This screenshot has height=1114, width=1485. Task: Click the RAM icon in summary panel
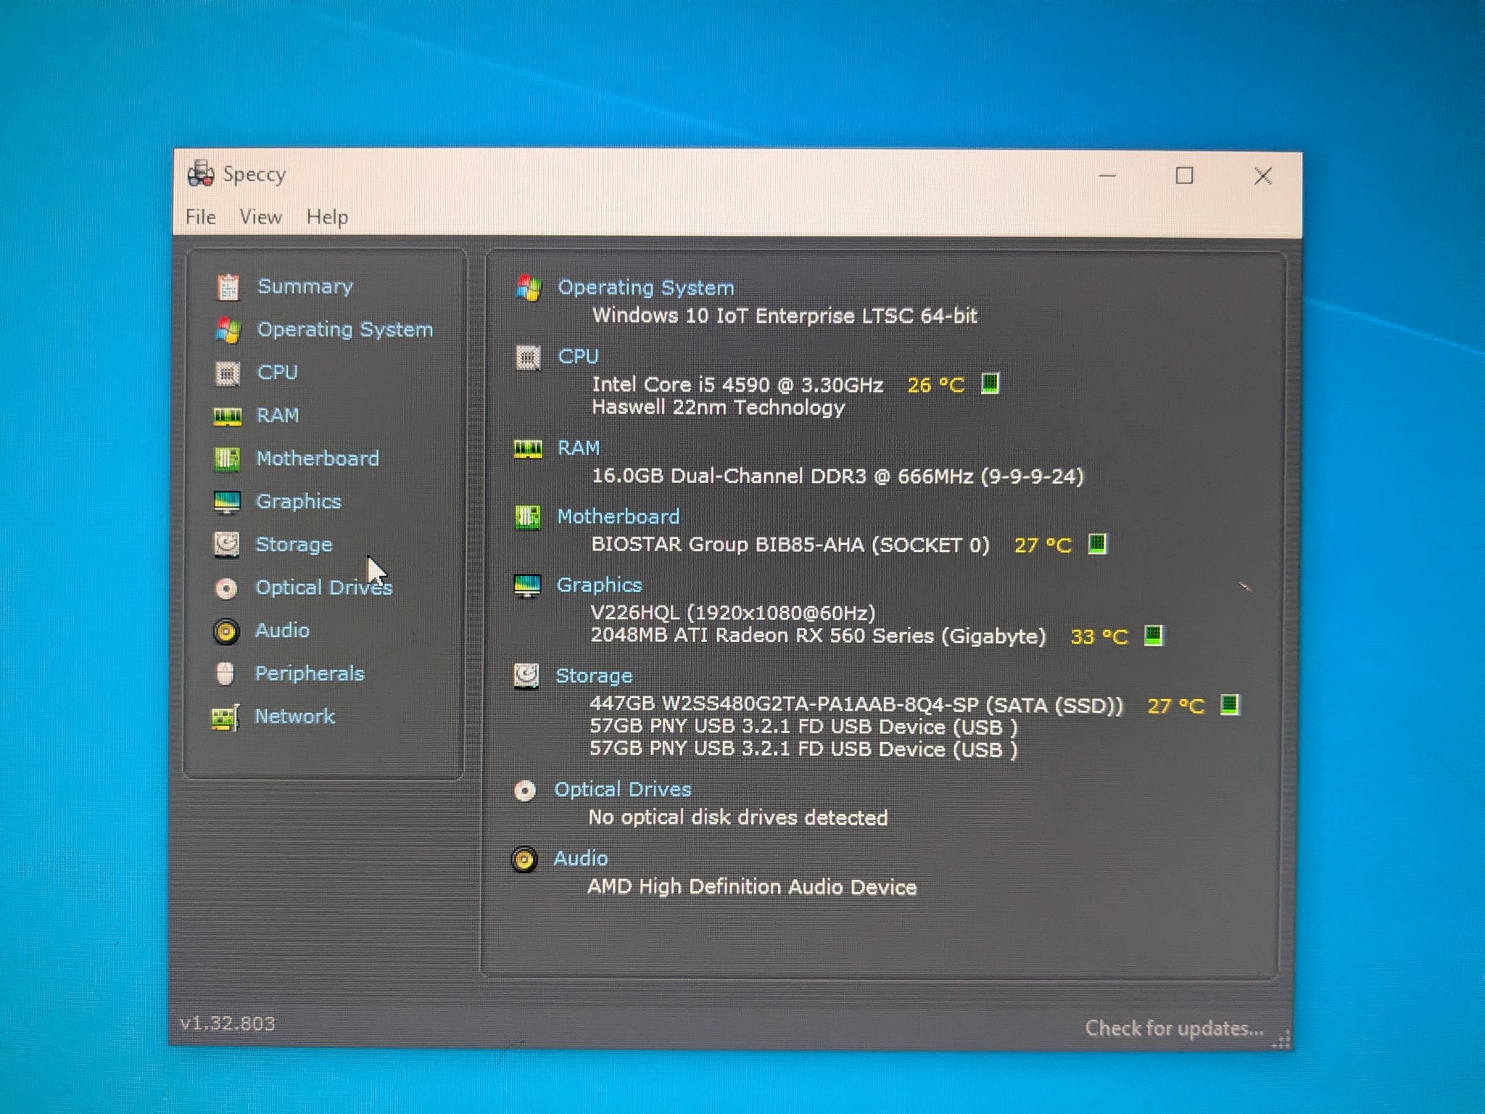coord(528,449)
